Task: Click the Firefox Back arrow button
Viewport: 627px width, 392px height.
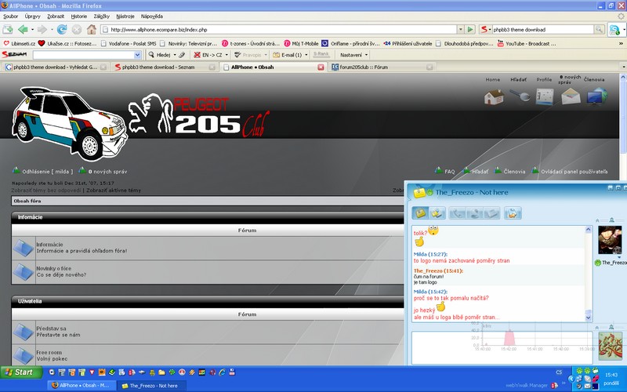Action: (x=22, y=29)
